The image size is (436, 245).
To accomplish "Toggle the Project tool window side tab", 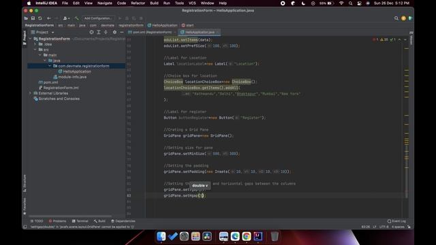I will pyautogui.click(x=25, y=37).
